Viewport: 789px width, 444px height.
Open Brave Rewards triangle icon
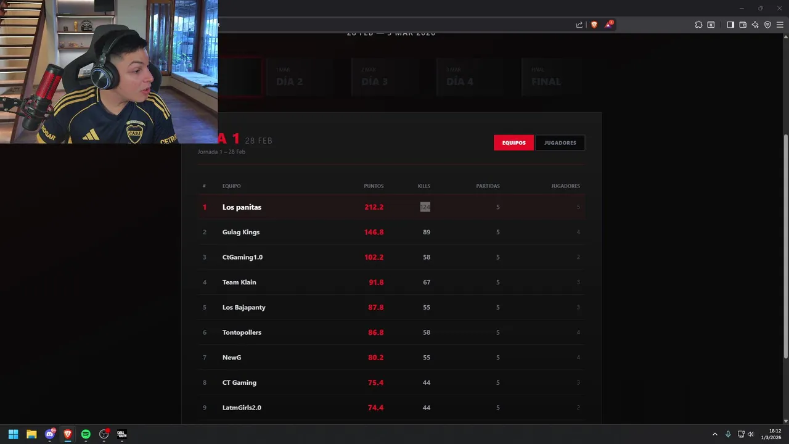coord(609,25)
